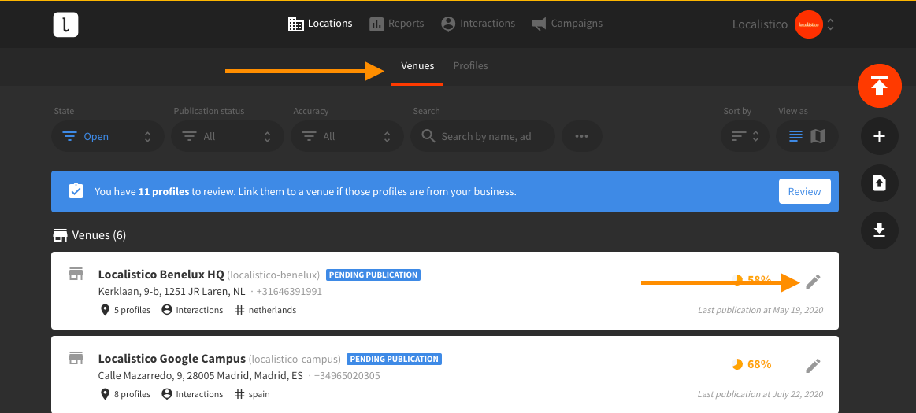The height and width of the screenshot is (413, 916).
Task: Click Pending Publication badge on Google Campus
Action: pyautogui.click(x=395, y=359)
